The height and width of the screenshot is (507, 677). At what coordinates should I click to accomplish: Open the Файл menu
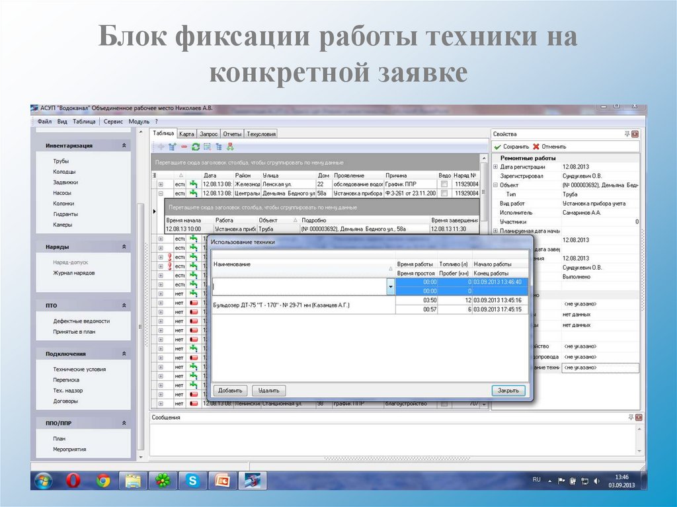44,122
